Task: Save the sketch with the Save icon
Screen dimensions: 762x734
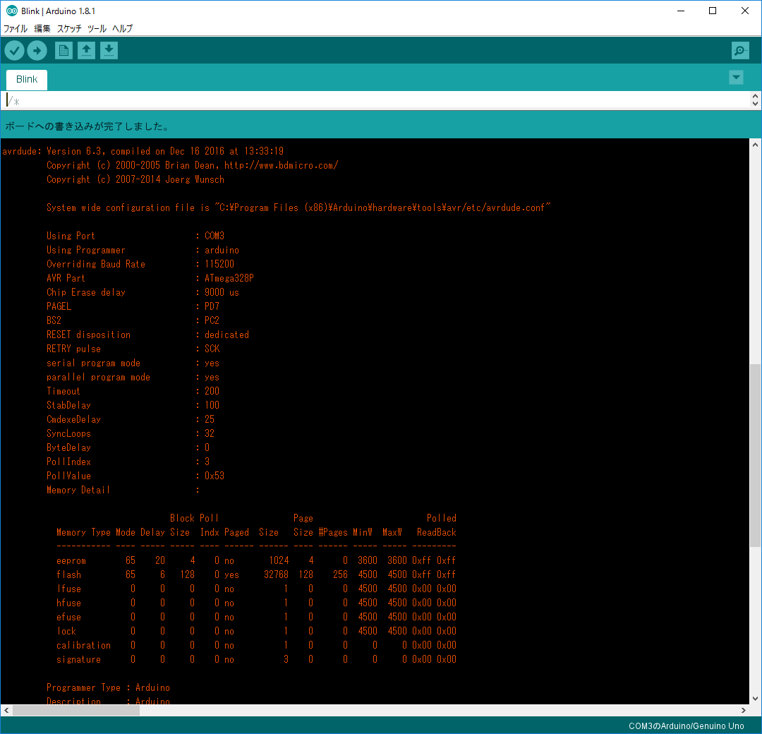Action: tap(109, 51)
